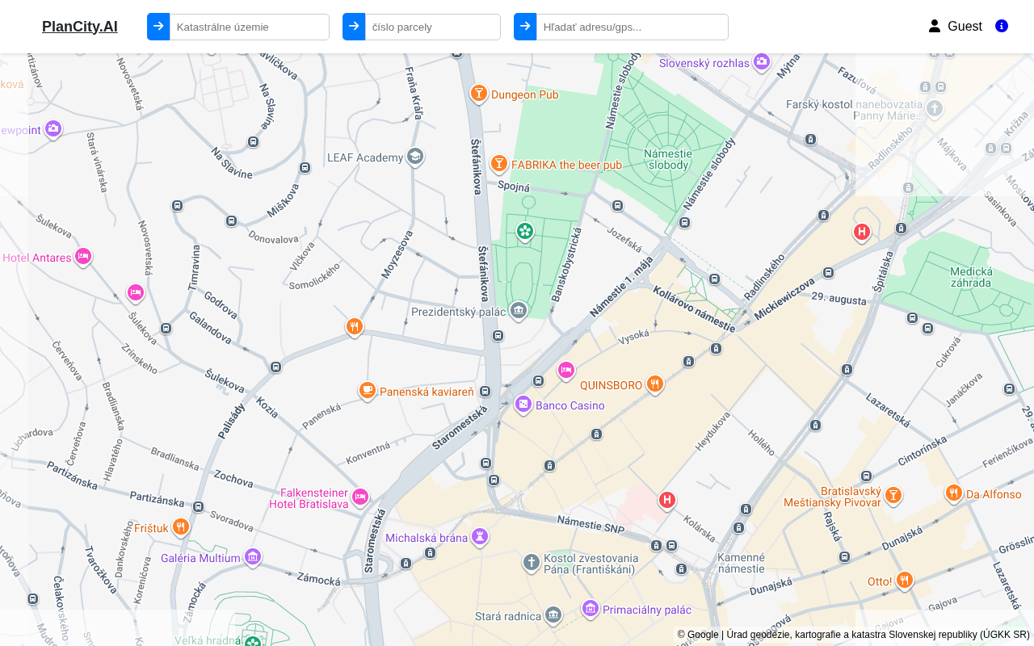Screen dimensions: 1034x646
Task: Select the Dungeon Pub bar marker
Action: click(x=479, y=94)
